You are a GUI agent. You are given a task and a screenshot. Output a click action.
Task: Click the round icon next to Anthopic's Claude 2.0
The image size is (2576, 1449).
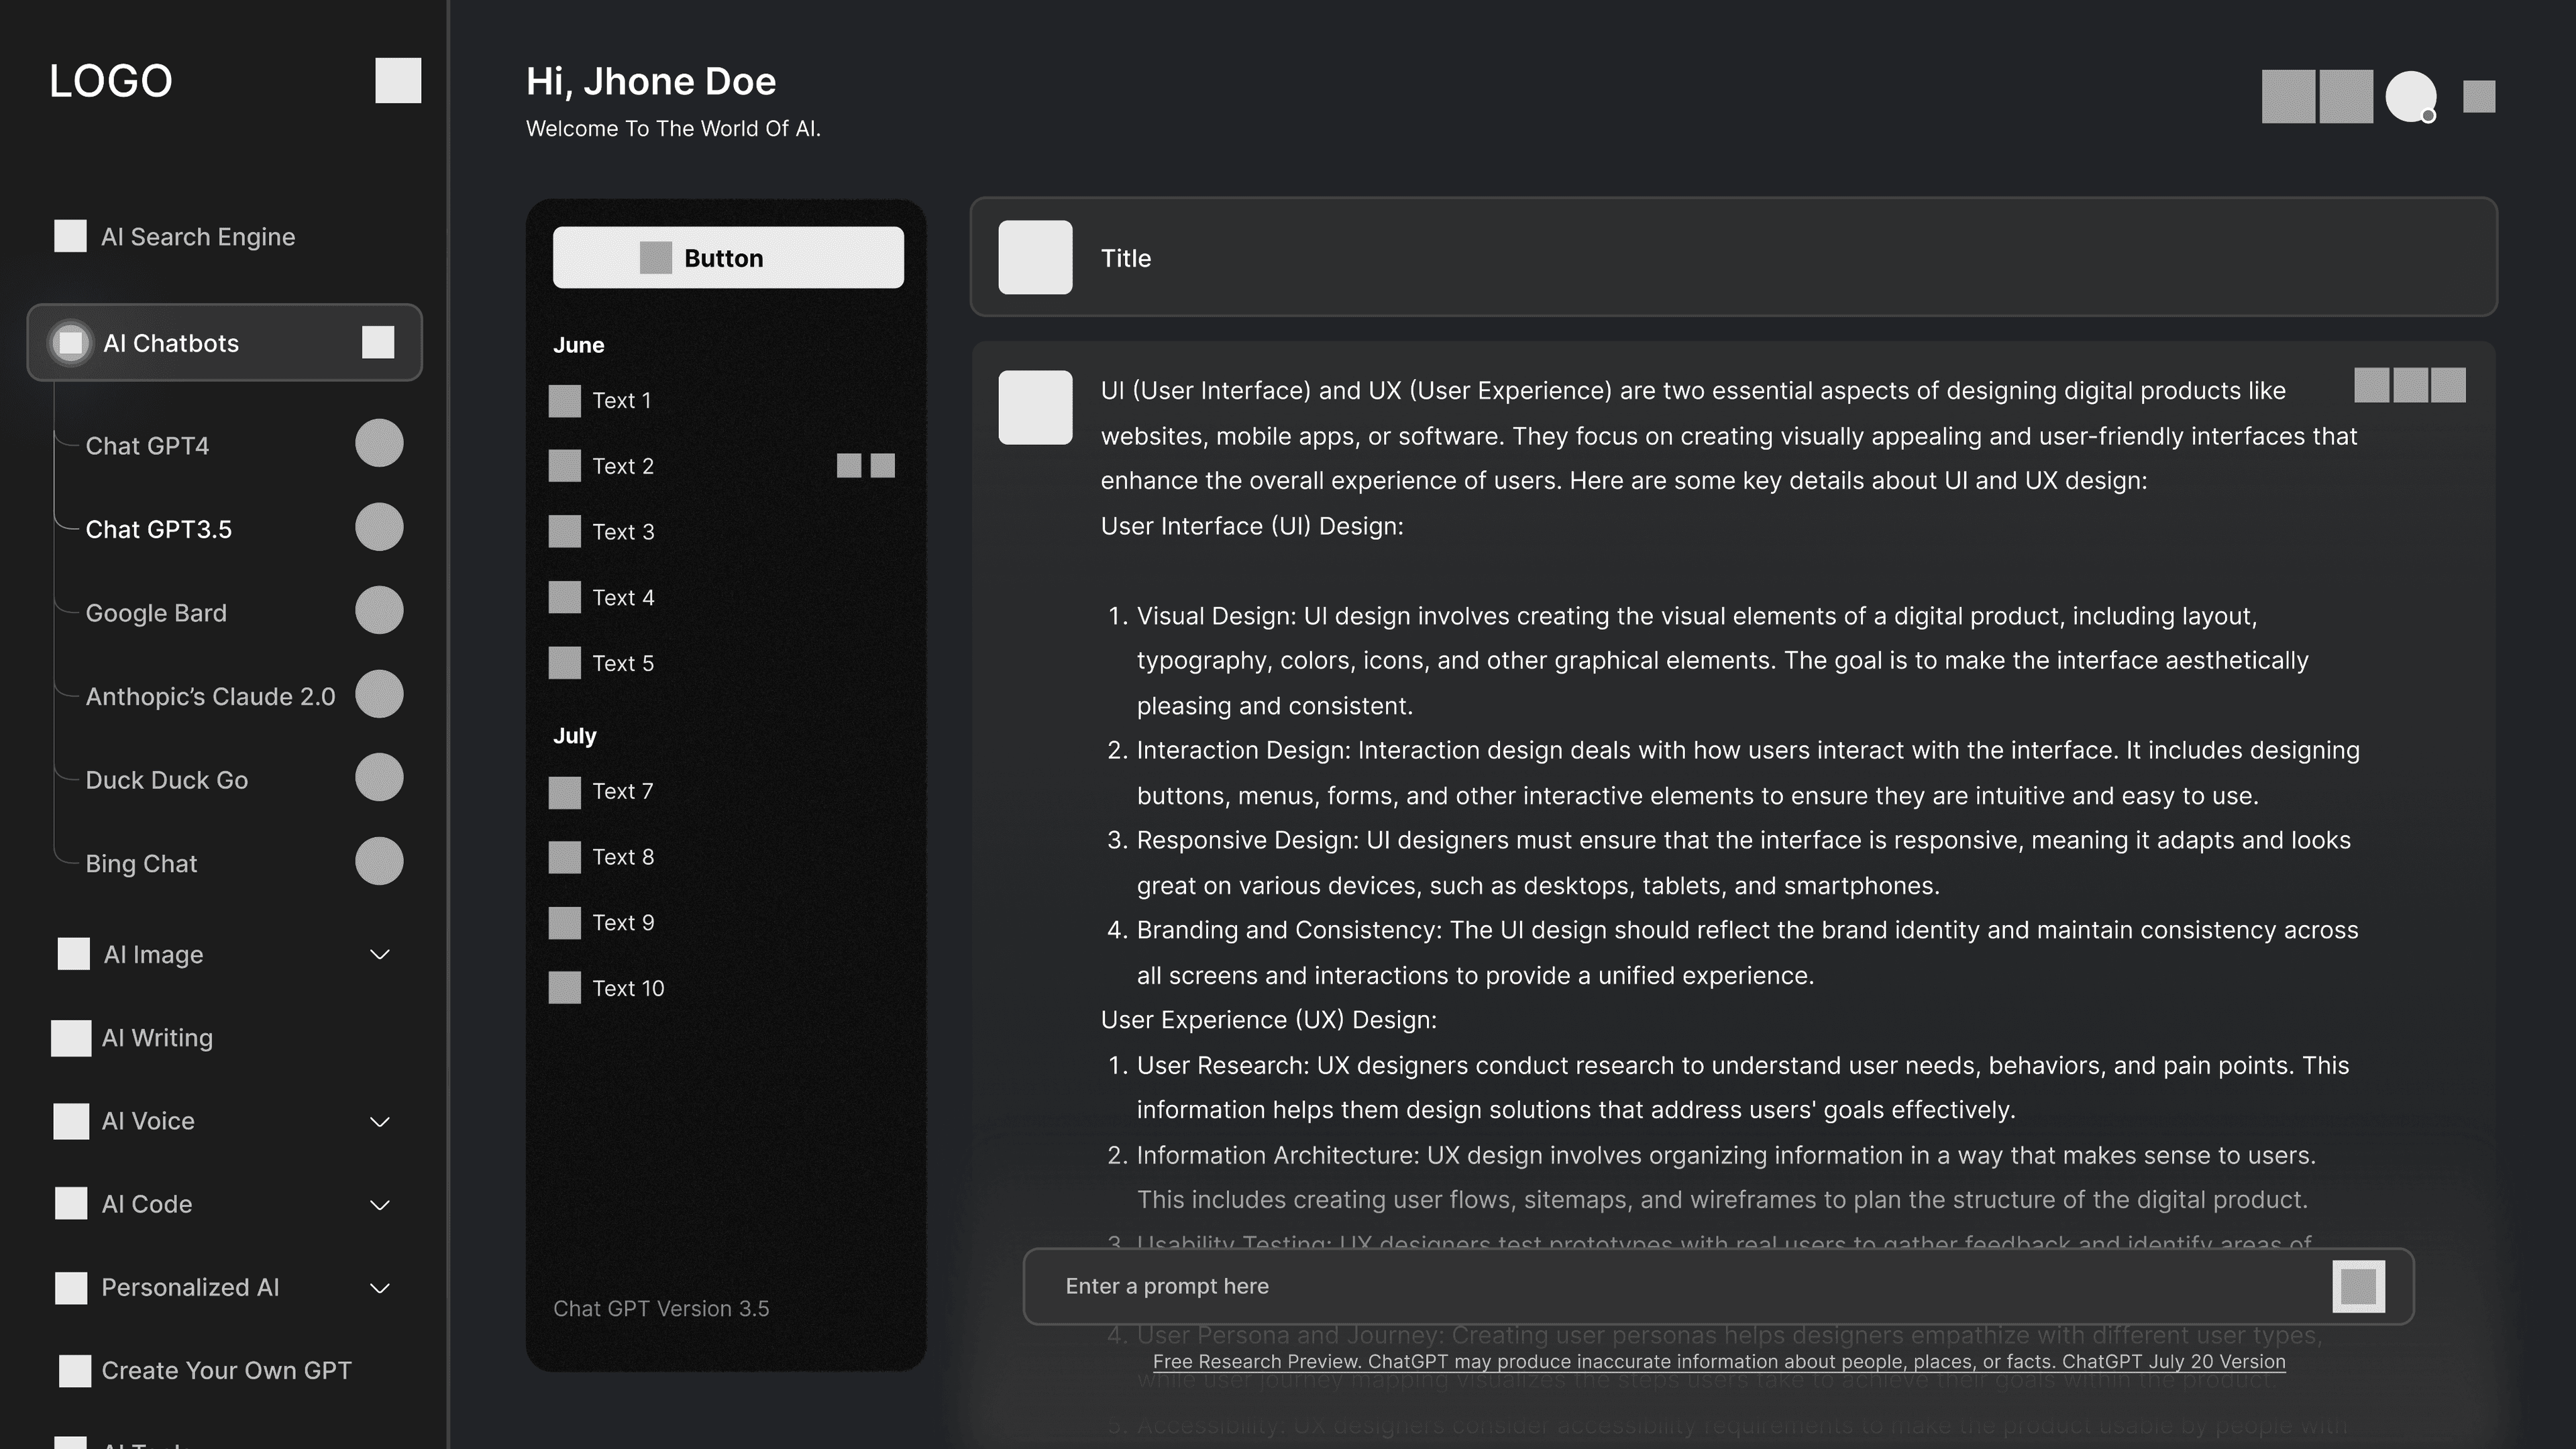coord(379,694)
